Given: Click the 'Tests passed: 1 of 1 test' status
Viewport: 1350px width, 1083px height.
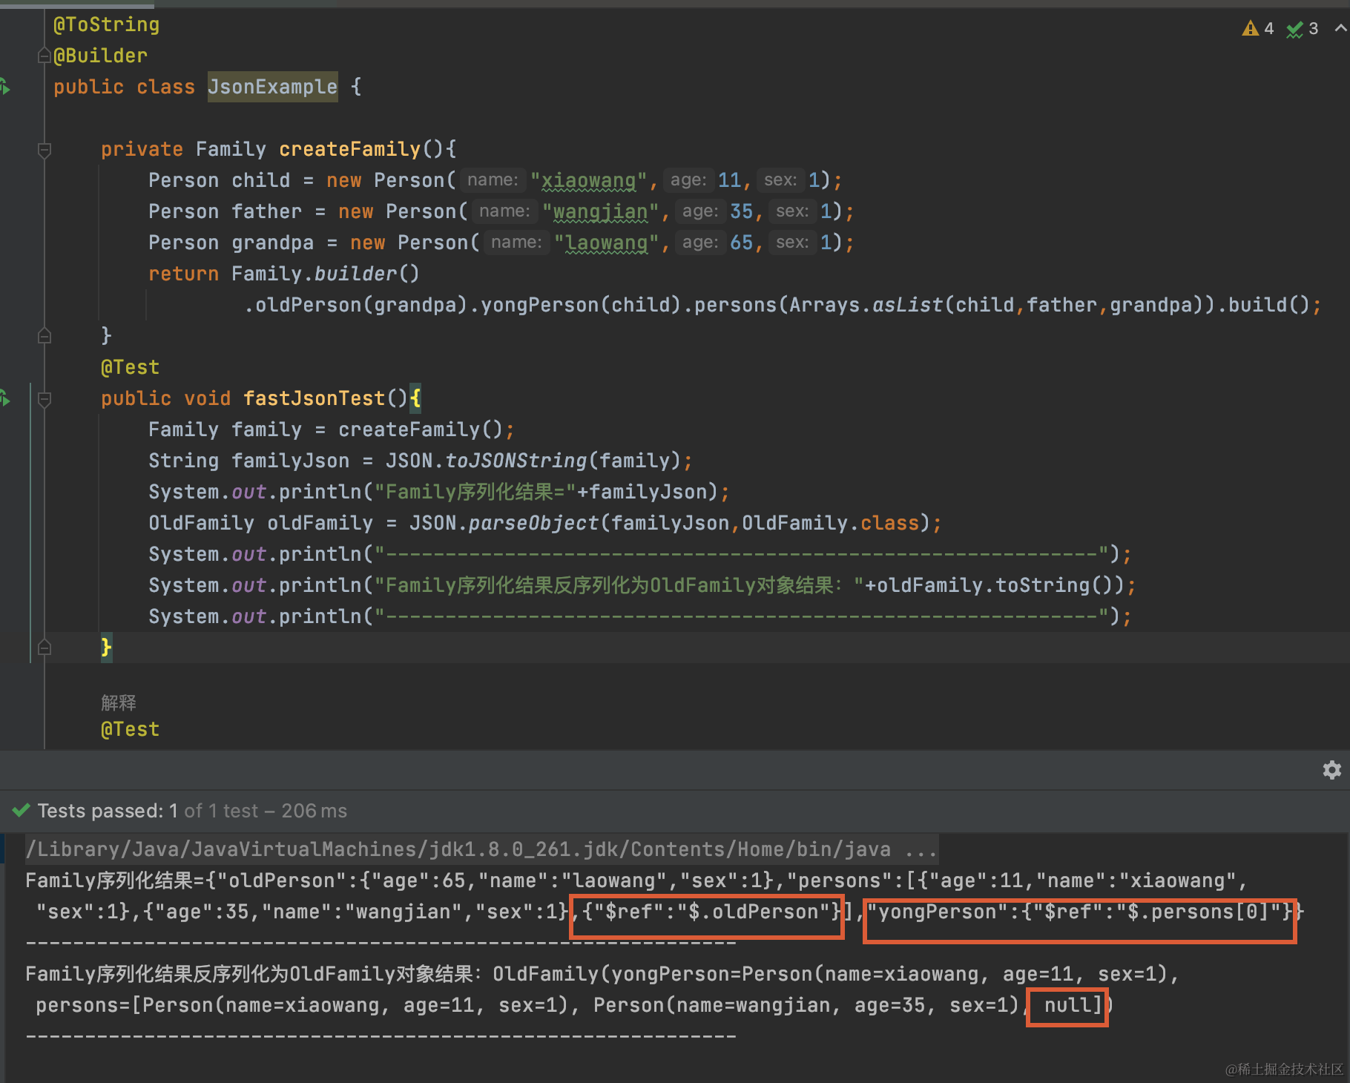Looking at the screenshot, I should (x=192, y=811).
